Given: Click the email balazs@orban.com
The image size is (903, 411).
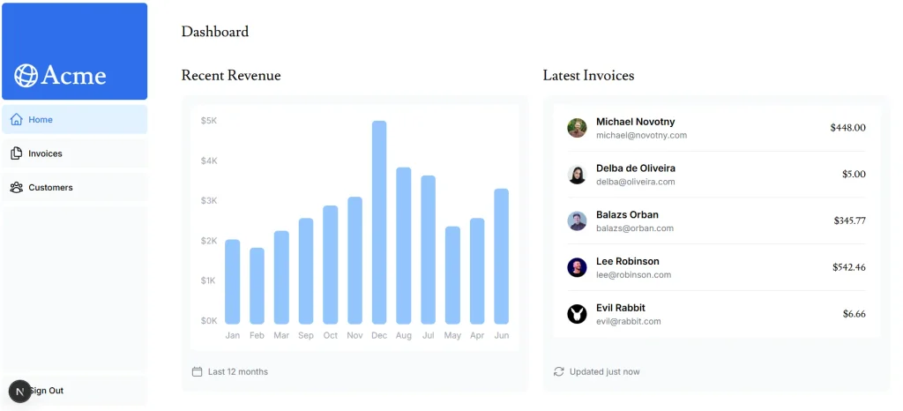Looking at the screenshot, I should (635, 228).
